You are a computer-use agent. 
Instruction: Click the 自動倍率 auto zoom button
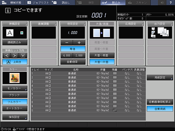pos(73,62)
